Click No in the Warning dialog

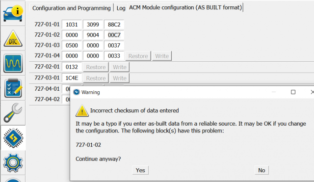[x=262, y=170]
